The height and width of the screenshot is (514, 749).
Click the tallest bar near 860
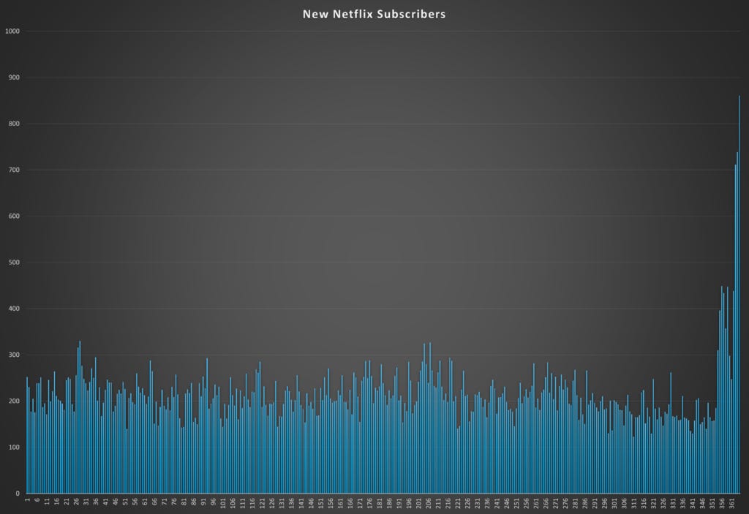coord(739,294)
